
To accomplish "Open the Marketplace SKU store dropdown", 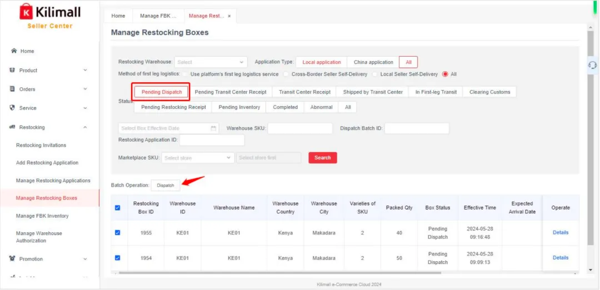I will pyautogui.click(x=198, y=158).
